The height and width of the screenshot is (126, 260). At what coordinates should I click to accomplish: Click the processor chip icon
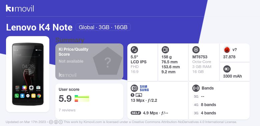click(x=196, y=50)
